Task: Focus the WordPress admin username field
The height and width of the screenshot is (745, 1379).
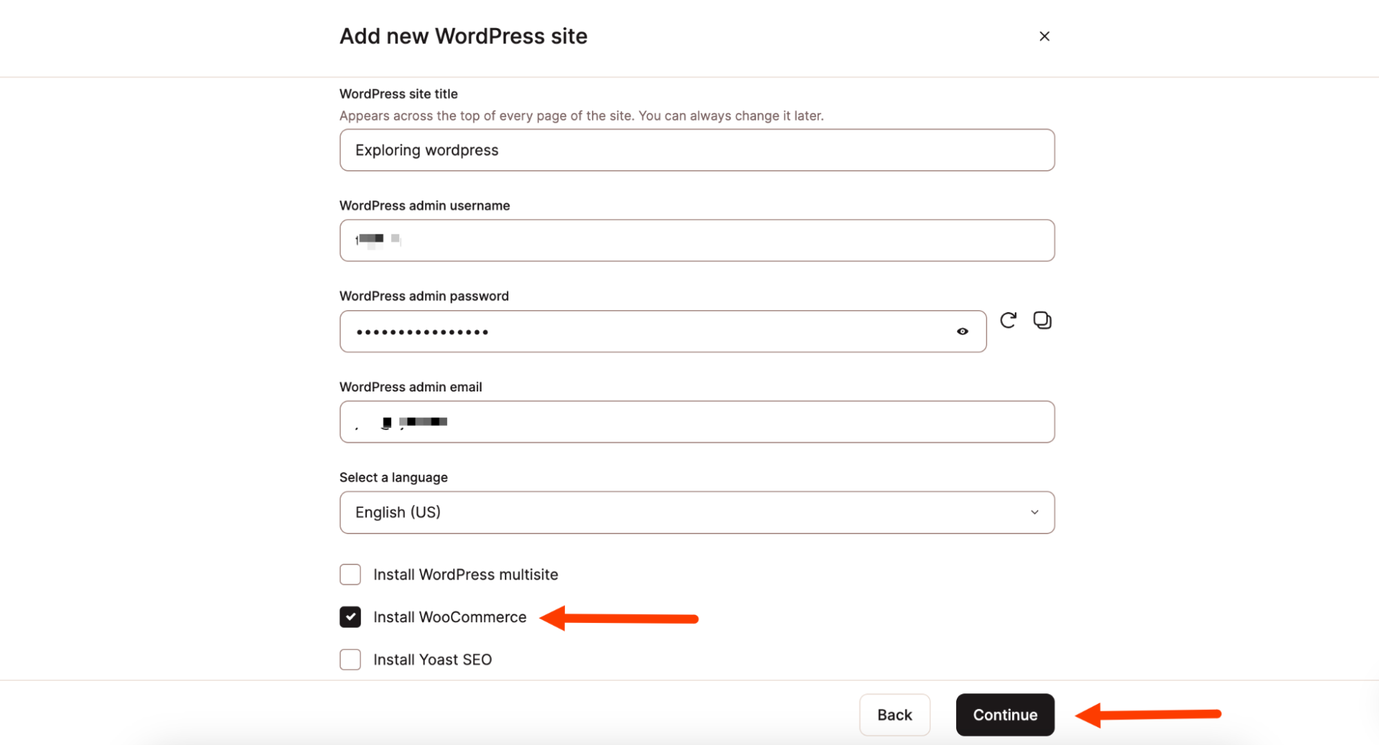Action: (696, 240)
